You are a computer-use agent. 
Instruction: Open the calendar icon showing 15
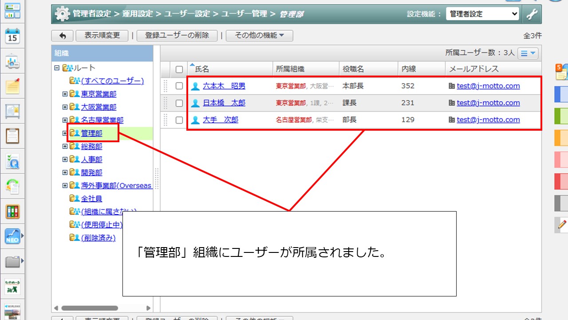(12, 36)
